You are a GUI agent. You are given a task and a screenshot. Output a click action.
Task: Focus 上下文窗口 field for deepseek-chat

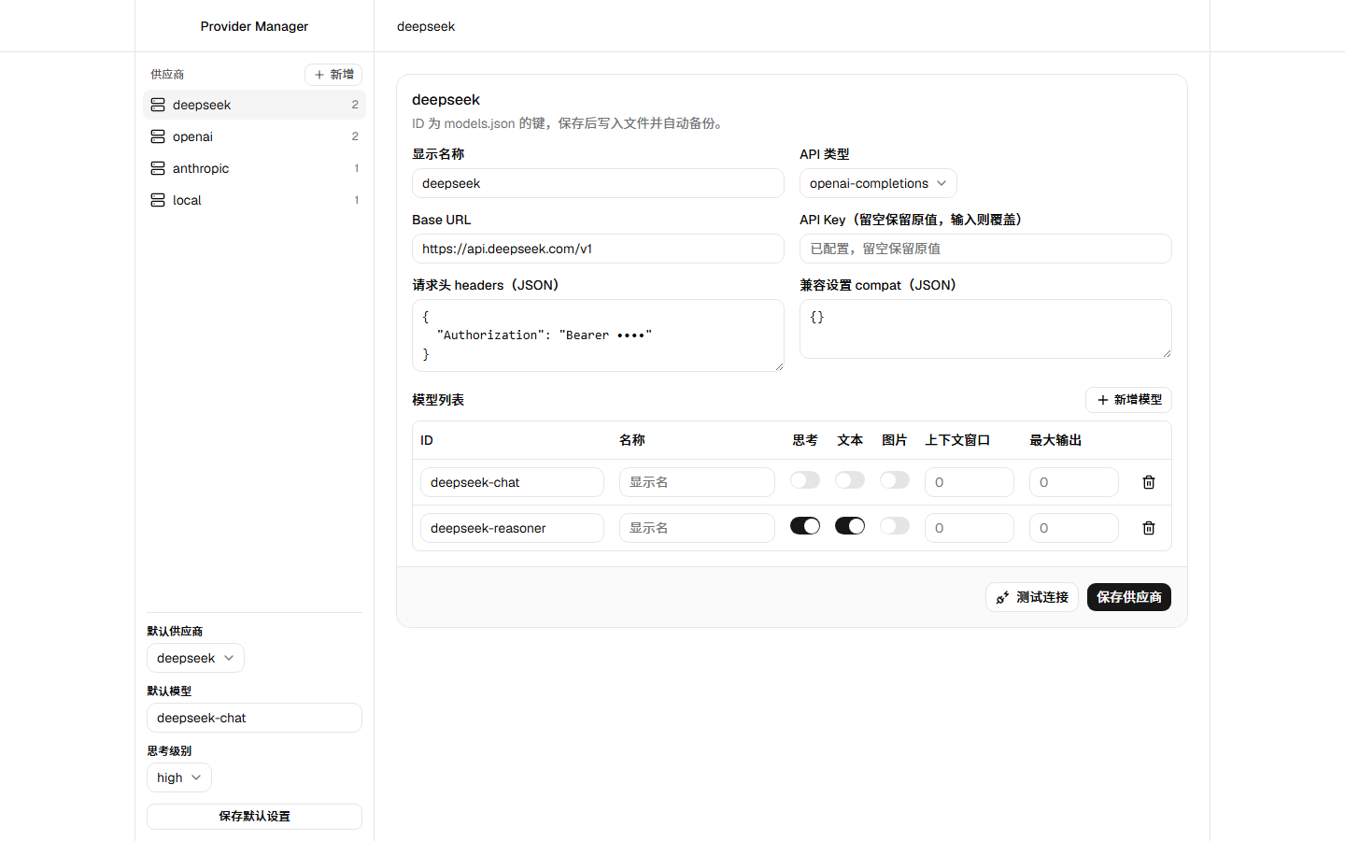coord(970,482)
